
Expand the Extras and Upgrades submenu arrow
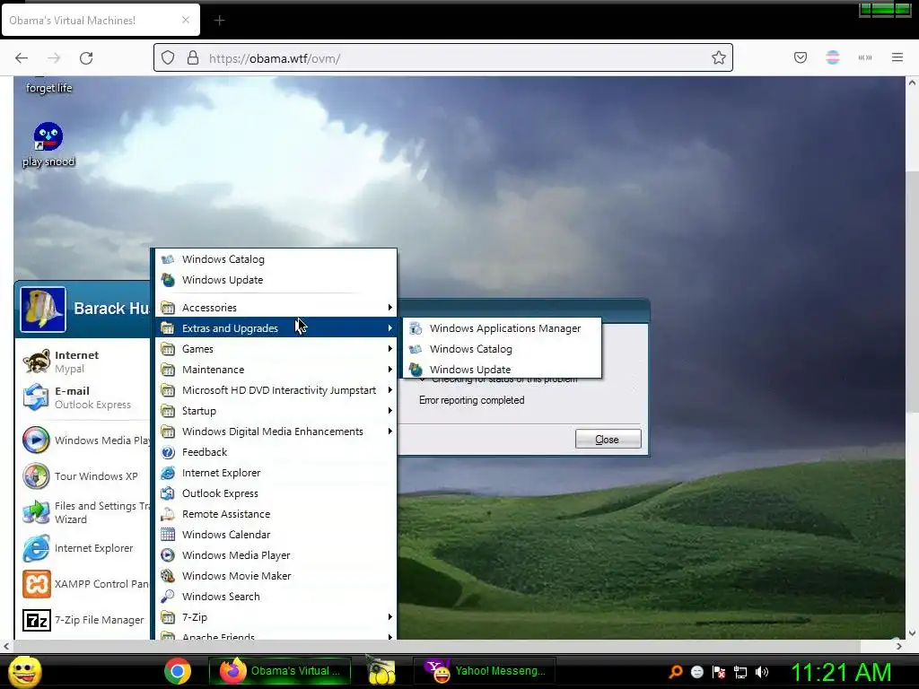[x=389, y=328]
